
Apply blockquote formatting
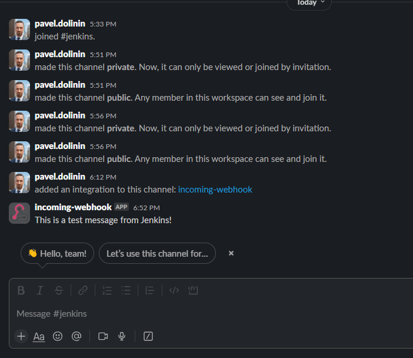click(150, 290)
